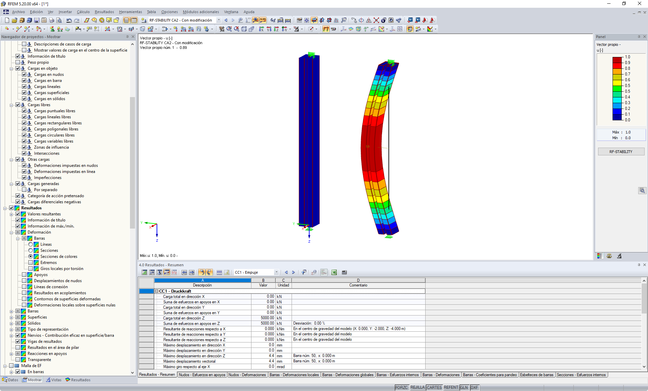Open the print preview icon
The width and height of the screenshot is (648, 391).
[59, 20]
